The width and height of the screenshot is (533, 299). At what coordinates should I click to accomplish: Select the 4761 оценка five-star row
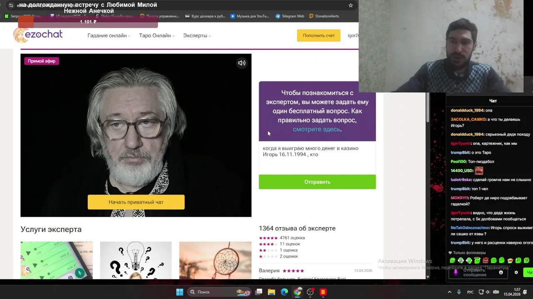(282, 238)
